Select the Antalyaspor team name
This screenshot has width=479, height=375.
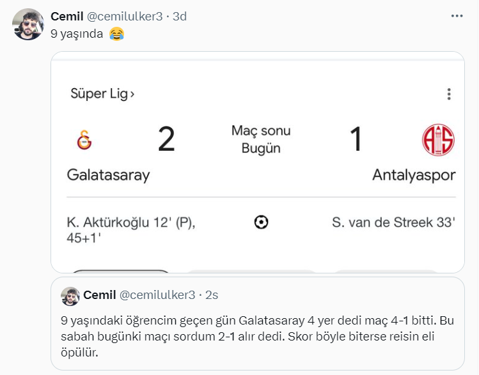(x=414, y=175)
